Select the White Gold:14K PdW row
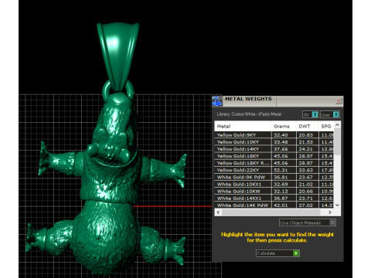Image resolution: width=371 pixels, height=278 pixels. coord(274,205)
